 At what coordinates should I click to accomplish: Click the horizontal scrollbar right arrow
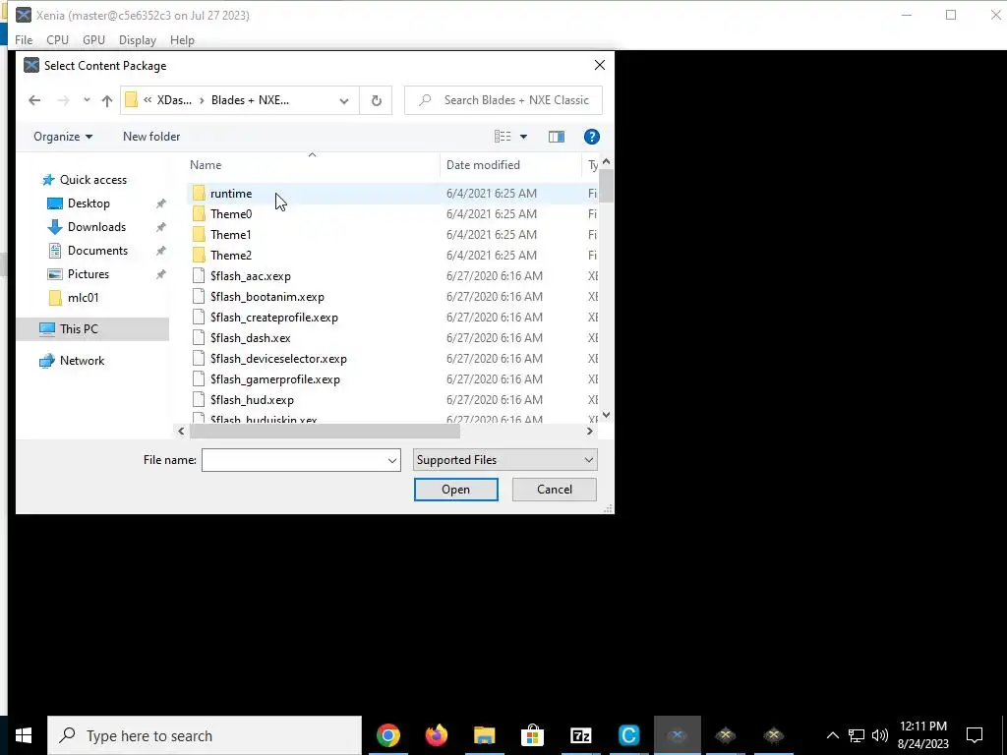(x=590, y=432)
